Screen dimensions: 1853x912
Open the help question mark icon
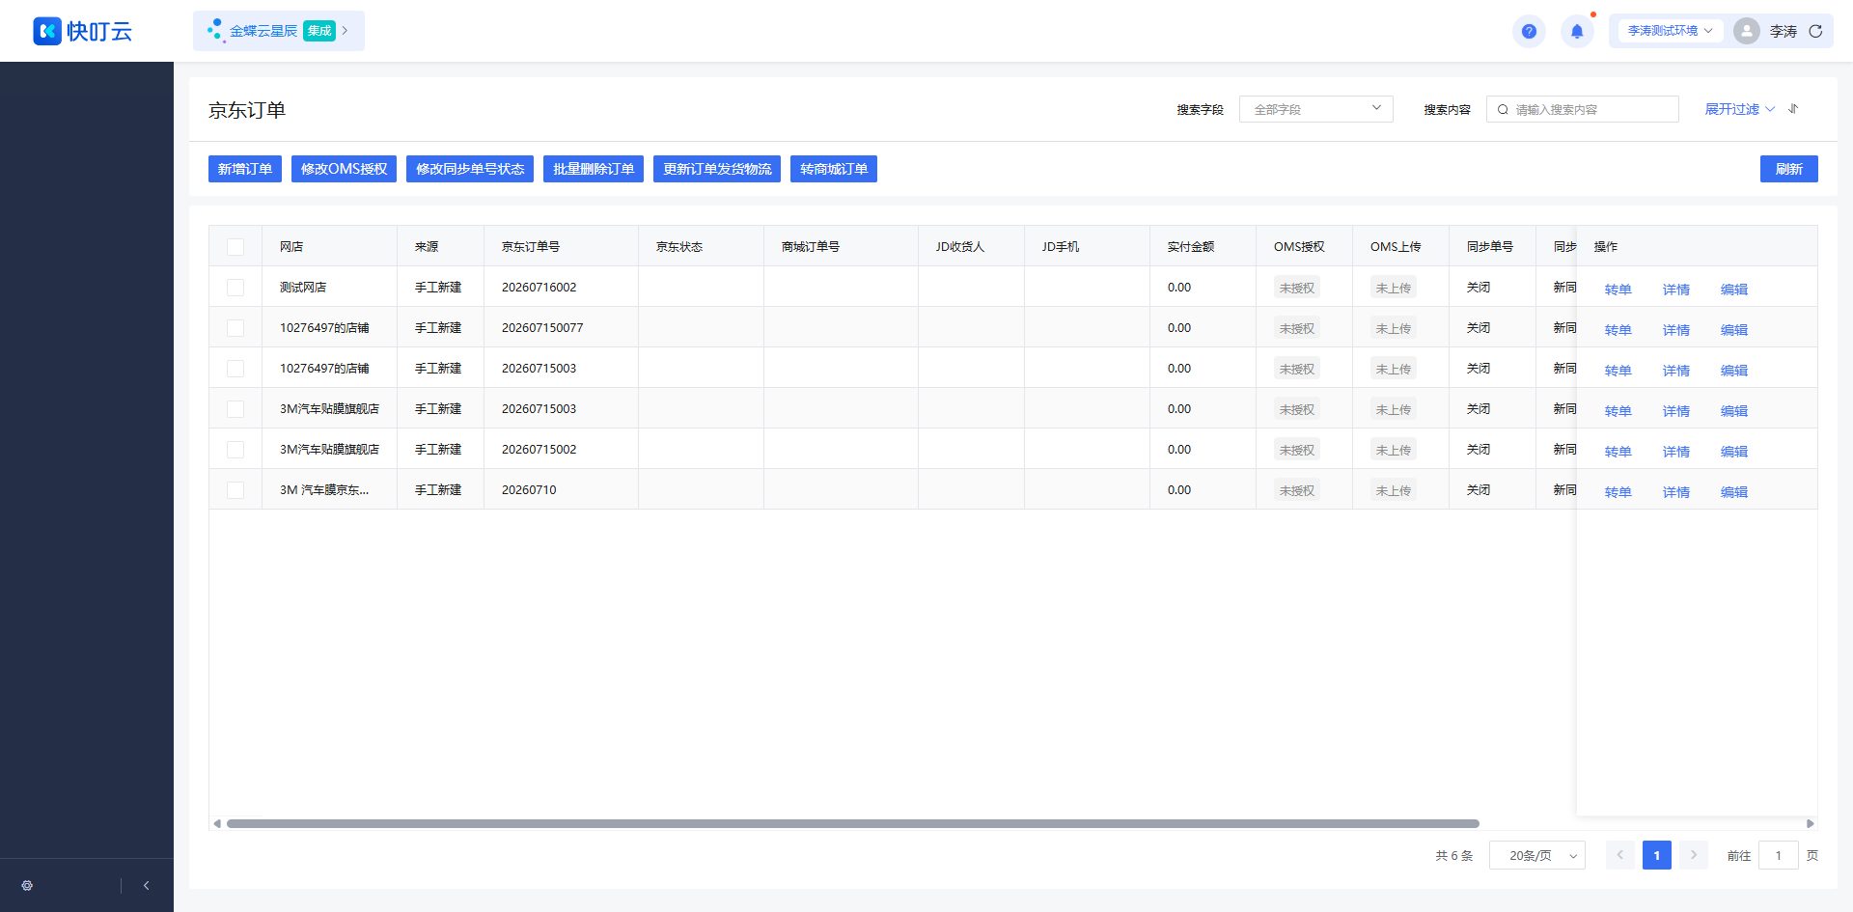coord(1529,31)
